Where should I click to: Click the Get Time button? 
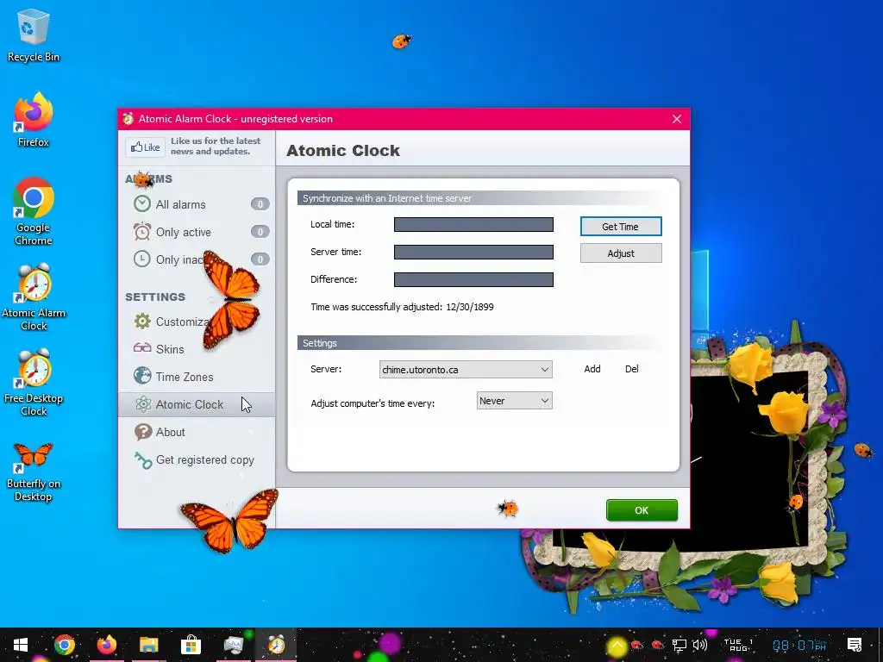[621, 227]
